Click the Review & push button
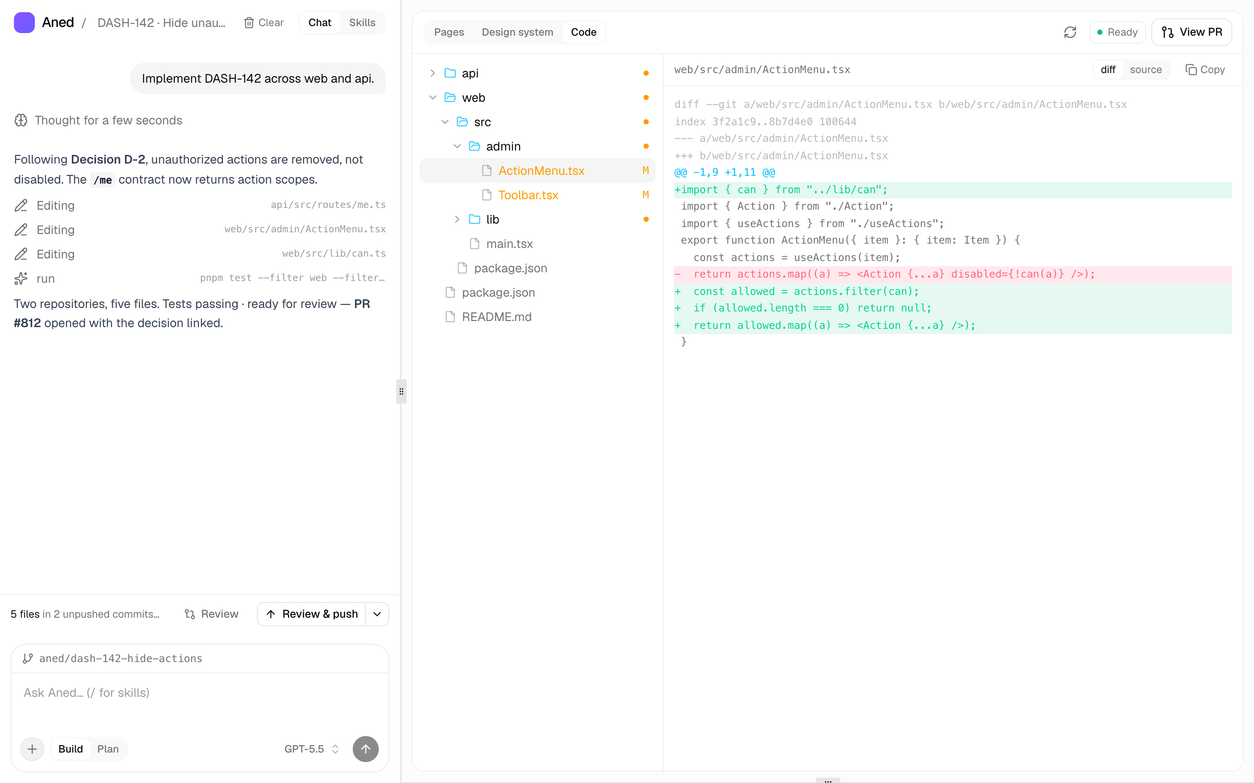This screenshot has height=783, width=1254. [x=312, y=614]
